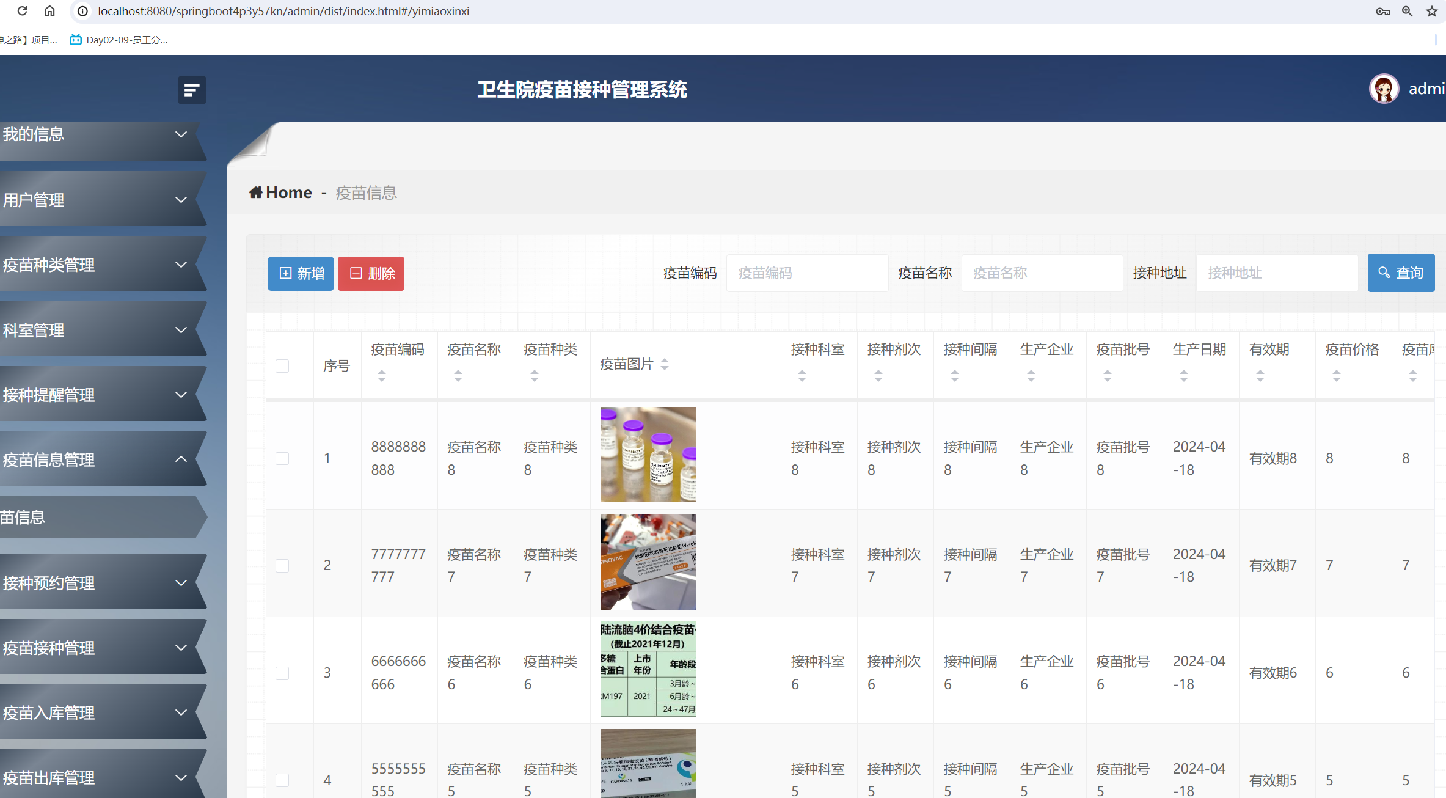The image size is (1446, 798).
Task: Click the 疫苗名称 search input field
Action: point(1042,273)
